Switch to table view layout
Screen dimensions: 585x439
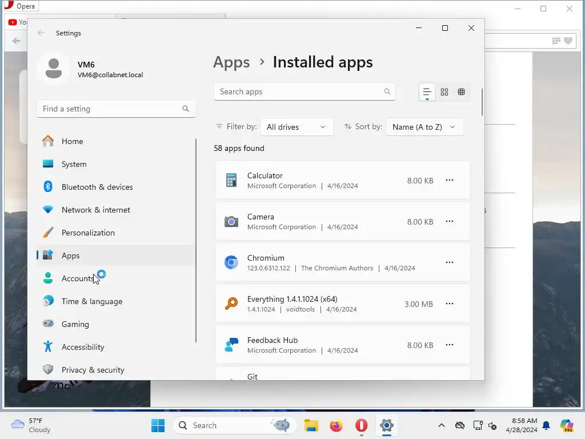[x=461, y=92]
